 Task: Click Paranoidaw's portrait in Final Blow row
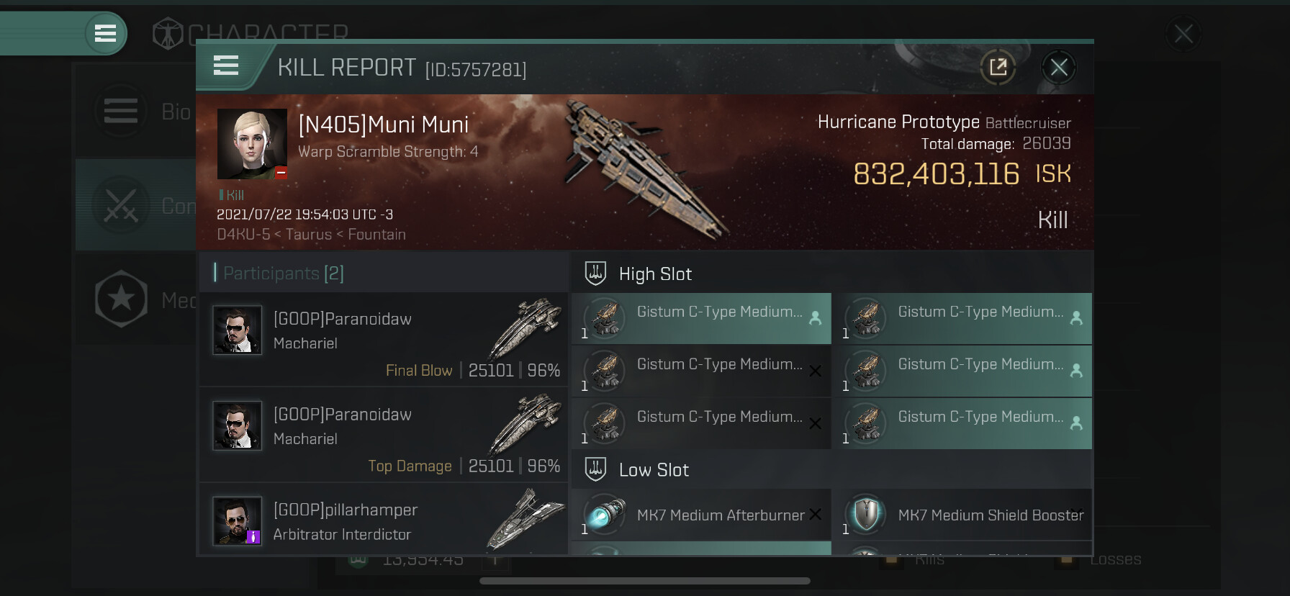pos(237,330)
